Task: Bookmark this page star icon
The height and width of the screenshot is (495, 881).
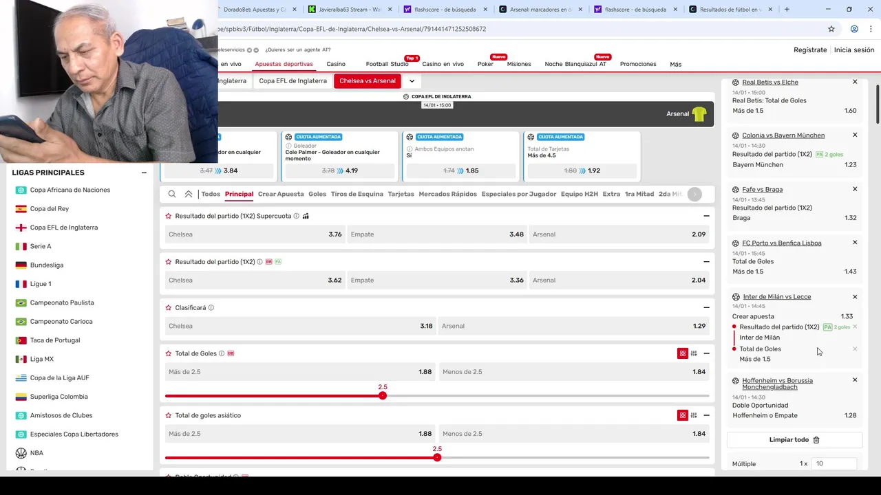Action: pos(831,29)
